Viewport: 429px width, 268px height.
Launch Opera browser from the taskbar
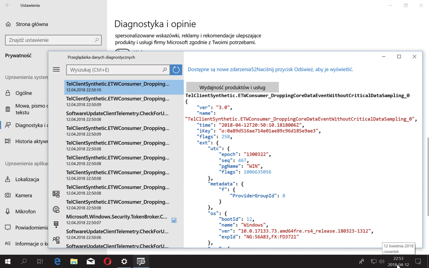tap(107, 262)
